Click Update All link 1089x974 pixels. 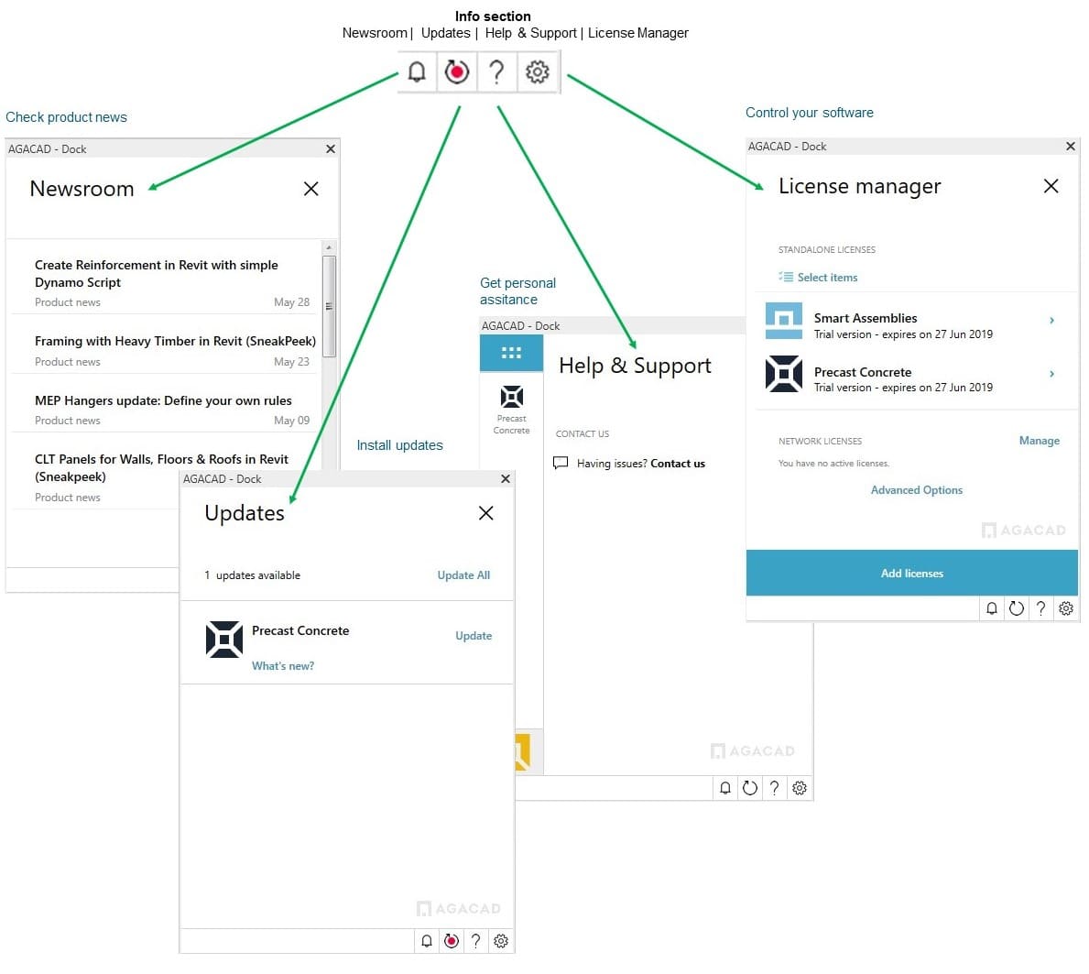pos(463,575)
